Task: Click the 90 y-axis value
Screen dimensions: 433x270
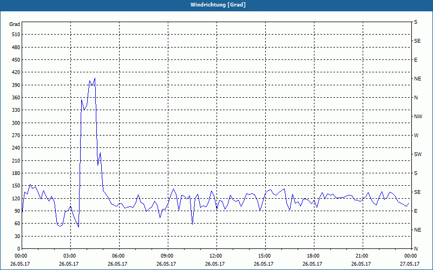Action: pyautogui.click(x=17, y=211)
